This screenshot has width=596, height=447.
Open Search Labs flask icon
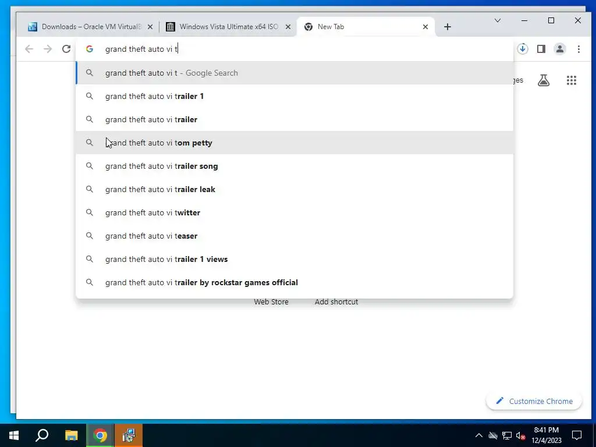[x=544, y=80]
